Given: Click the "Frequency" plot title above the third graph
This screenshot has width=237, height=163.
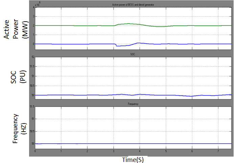Looking at the screenshot, I should point(133,104).
